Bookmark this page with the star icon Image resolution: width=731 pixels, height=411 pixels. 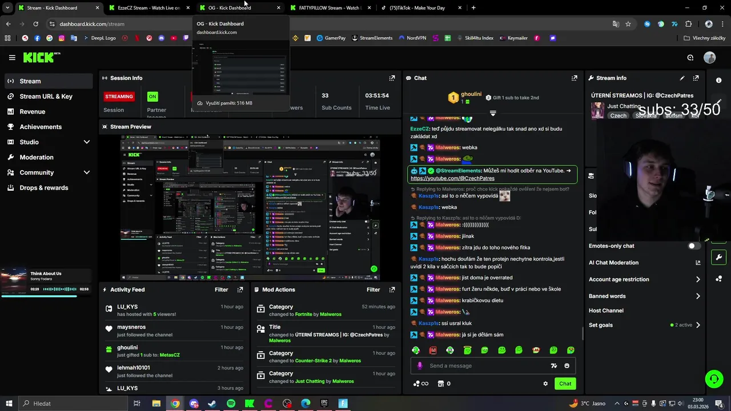[x=628, y=24]
